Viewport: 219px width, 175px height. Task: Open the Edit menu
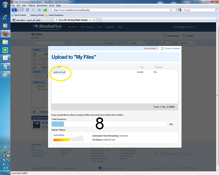19,5
